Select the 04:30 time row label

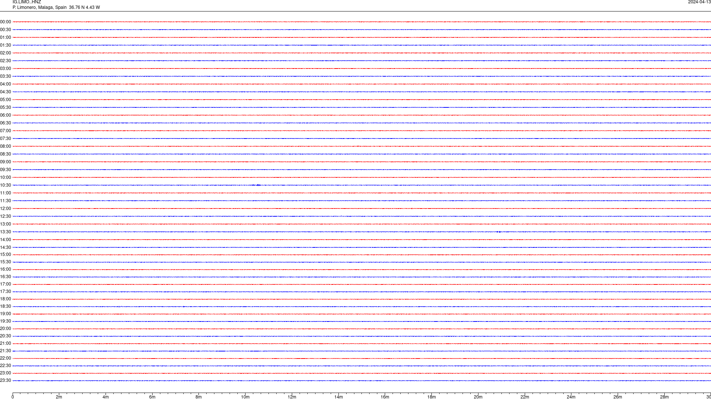(6, 92)
